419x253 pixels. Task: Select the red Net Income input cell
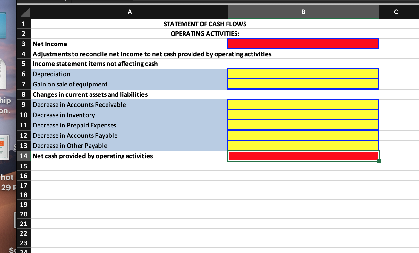click(x=303, y=44)
